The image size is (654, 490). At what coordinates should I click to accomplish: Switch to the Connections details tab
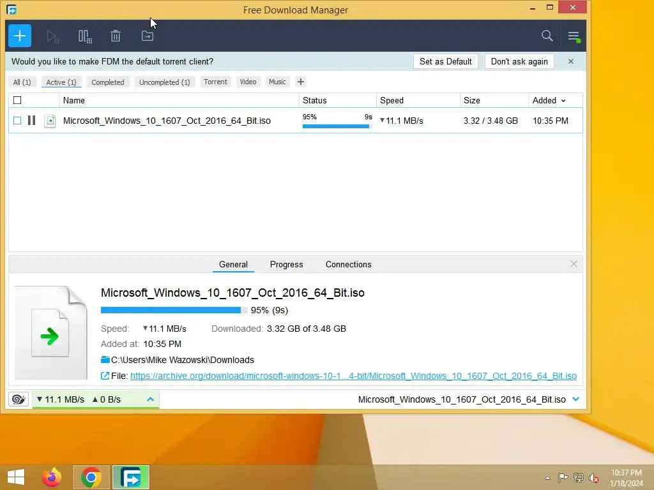point(348,264)
